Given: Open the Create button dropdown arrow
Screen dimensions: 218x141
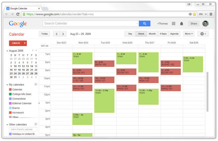Looking at the screenshot, I should (x=25, y=43).
